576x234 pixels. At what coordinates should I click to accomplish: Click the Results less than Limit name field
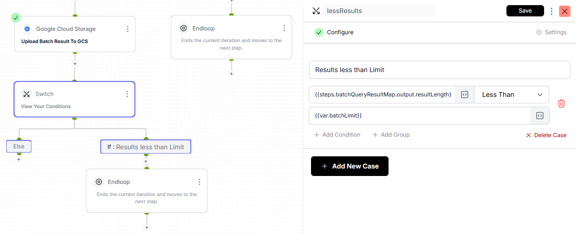[x=439, y=70]
